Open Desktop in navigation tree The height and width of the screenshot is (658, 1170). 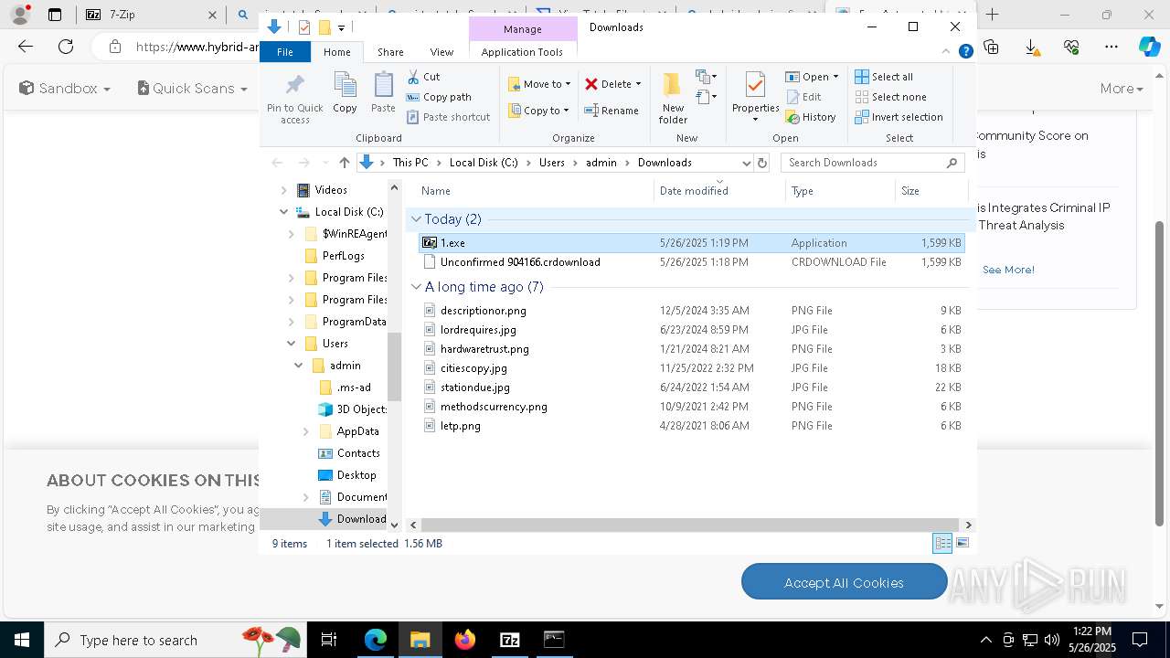[346, 475]
